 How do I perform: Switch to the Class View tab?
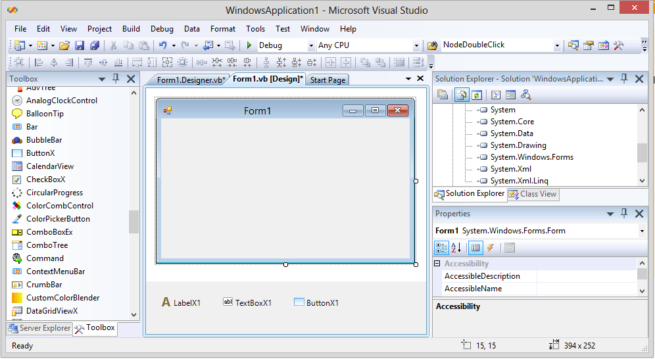coord(533,194)
